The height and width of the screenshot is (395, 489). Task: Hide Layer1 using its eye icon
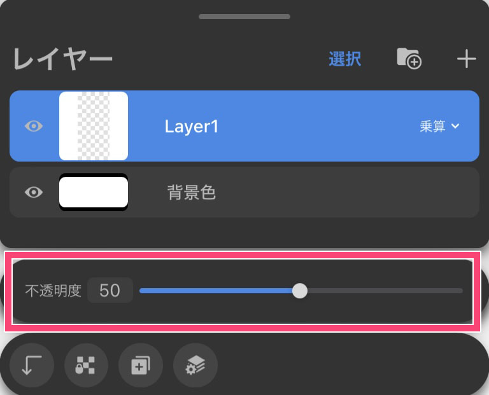pos(34,127)
